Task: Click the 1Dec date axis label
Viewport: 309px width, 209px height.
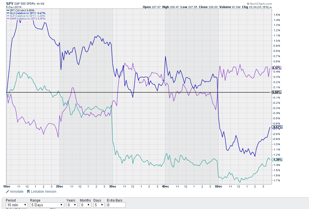Action: 7,186
